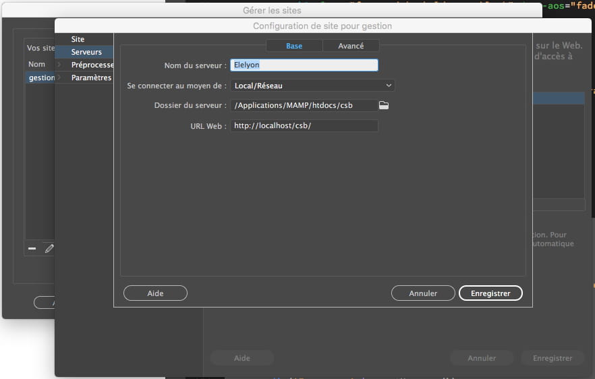Open the 'Se connecter au moyen de' dropdown
The image size is (595, 379).
tap(312, 86)
